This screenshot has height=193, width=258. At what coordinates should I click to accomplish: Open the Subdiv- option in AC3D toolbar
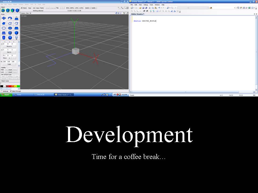[x=94, y=8]
